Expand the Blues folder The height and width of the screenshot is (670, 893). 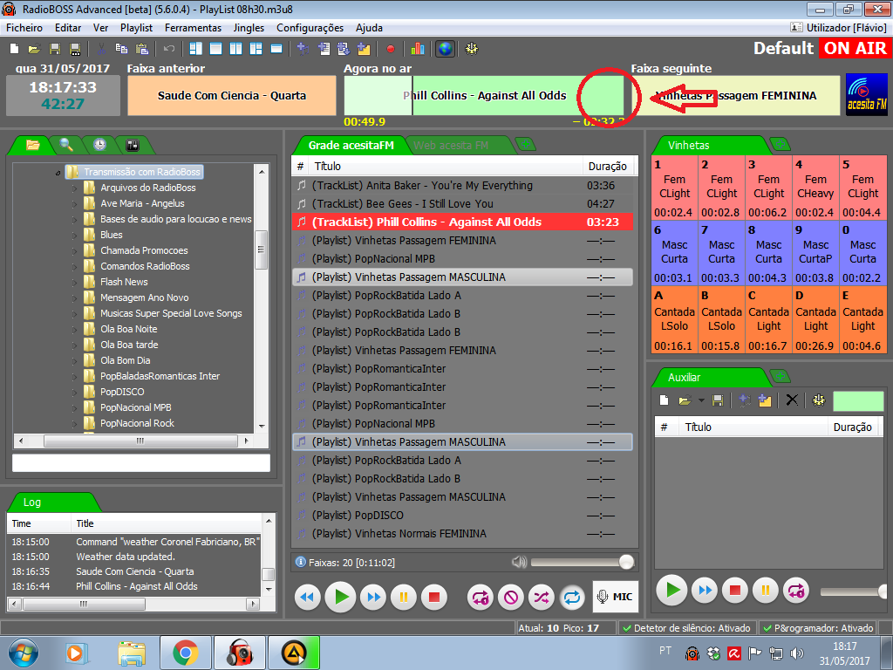[x=75, y=235]
